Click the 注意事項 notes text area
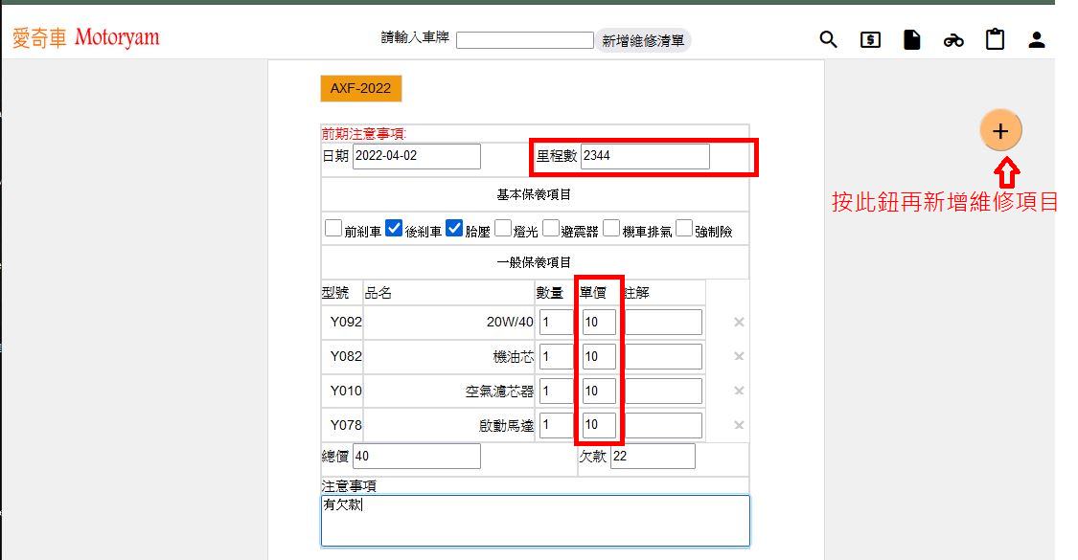This screenshot has height=560, width=1078. 535,520
